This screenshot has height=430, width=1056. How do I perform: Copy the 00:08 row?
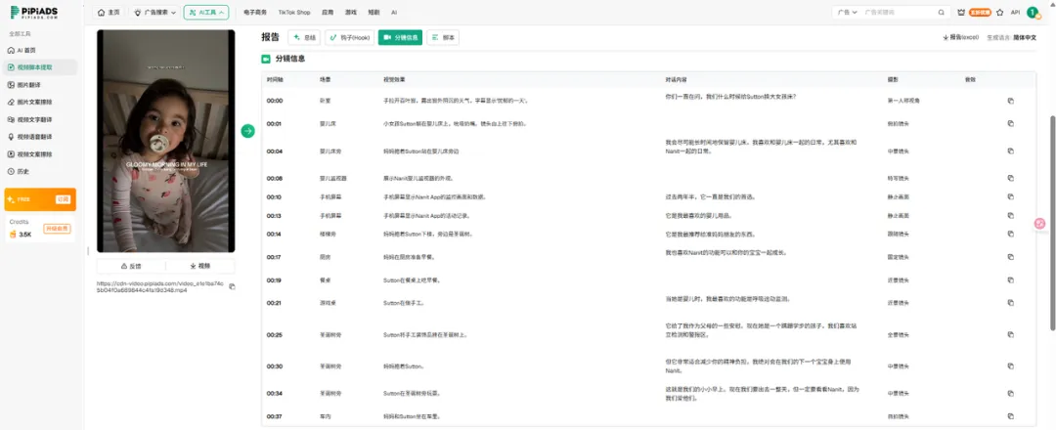[x=1010, y=178]
